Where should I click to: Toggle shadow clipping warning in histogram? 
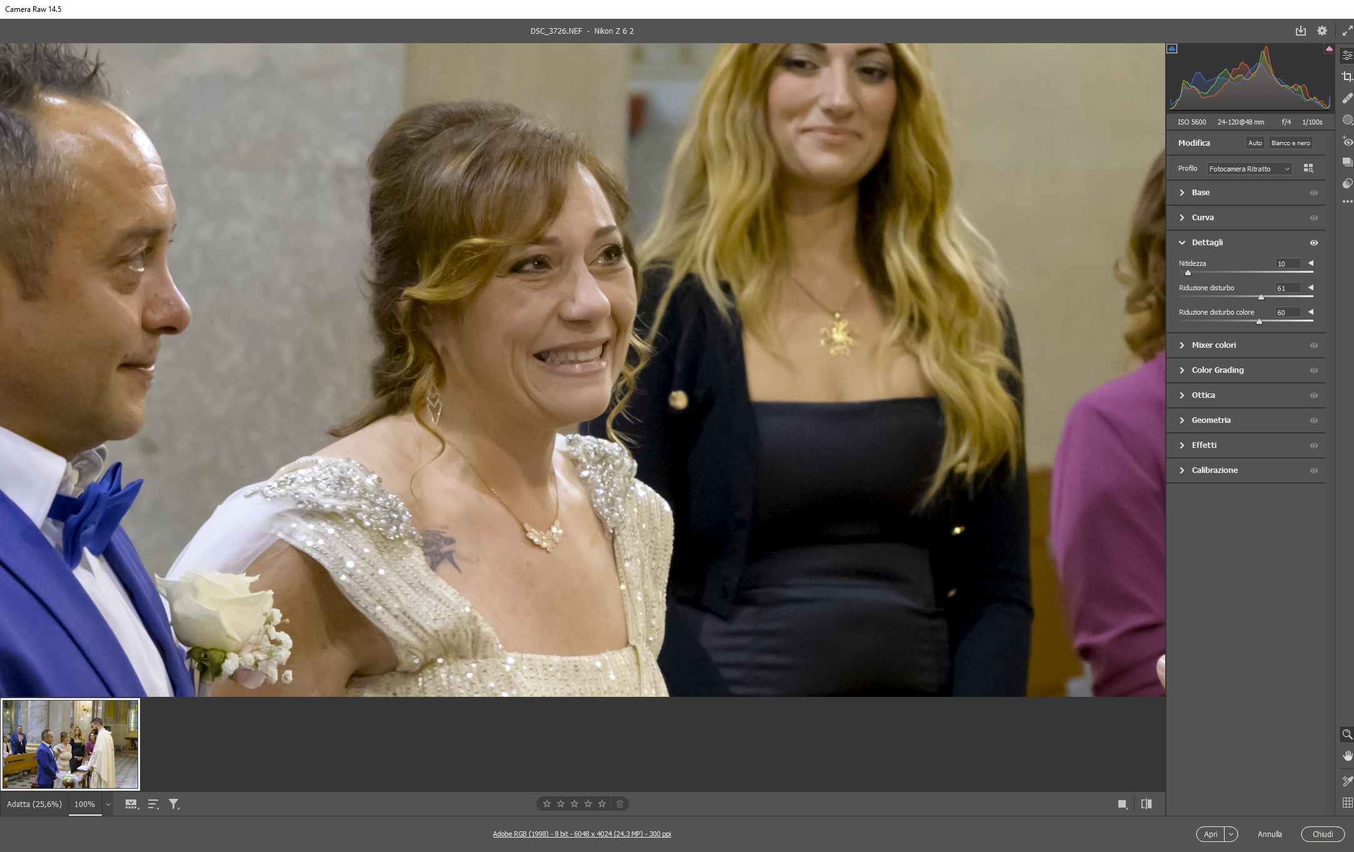pos(1172,49)
